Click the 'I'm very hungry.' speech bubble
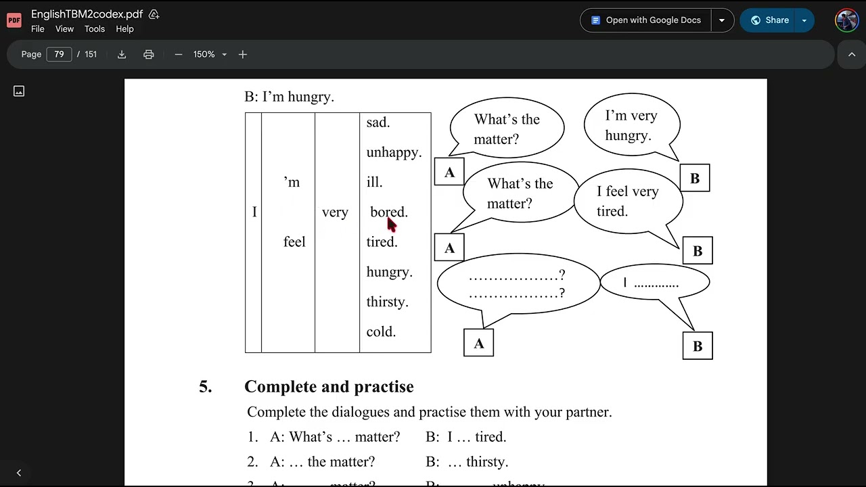This screenshot has height=487, width=866. coord(631,125)
